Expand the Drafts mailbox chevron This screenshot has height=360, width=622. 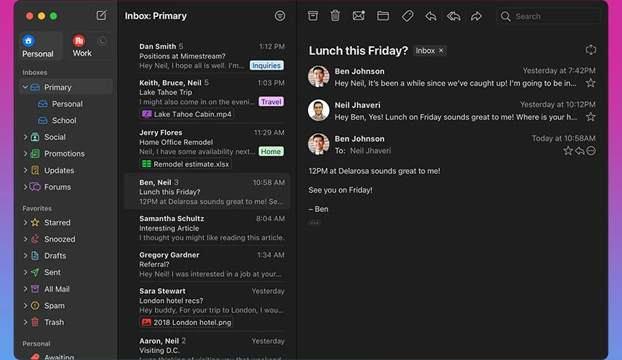25,256
